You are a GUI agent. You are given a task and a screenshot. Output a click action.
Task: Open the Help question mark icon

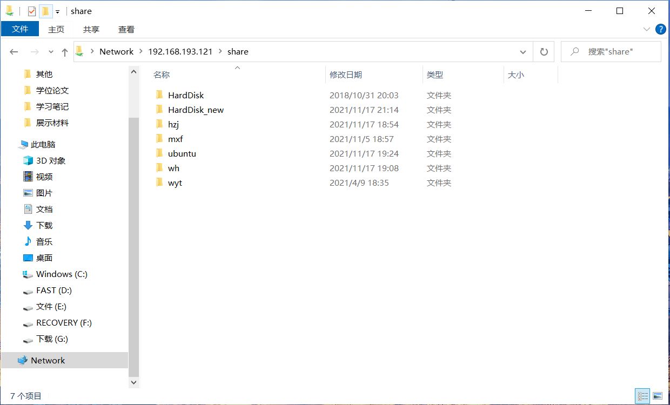pyautogui.click(x=660, y=29)
